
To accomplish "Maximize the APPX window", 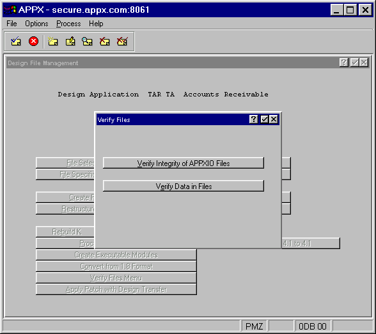I will coord(350,10).
